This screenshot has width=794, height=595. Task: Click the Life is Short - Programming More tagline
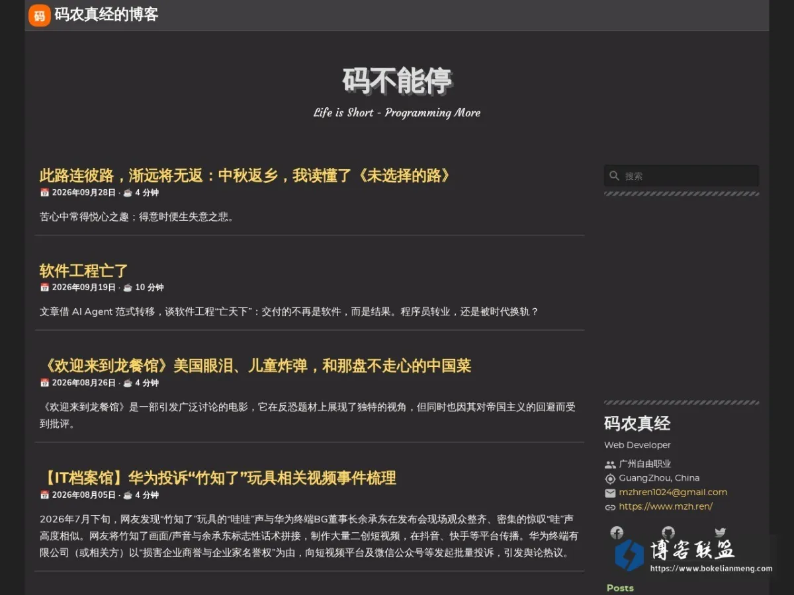point(397,112)
